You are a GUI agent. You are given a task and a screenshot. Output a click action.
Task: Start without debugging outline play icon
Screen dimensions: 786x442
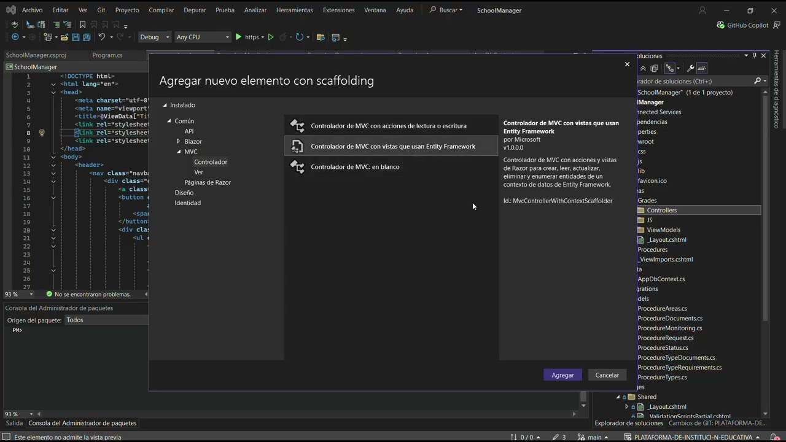(x=271, y=37)
